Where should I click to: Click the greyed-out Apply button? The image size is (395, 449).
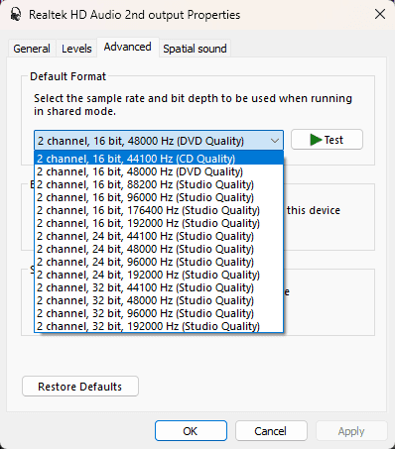[351, 431]
